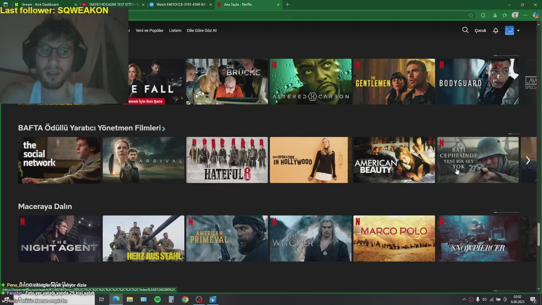Open a new browser tab
This screenshot has height=305, width=542.
pyautogui.click(x=288, y=5)
